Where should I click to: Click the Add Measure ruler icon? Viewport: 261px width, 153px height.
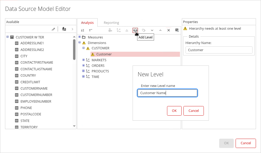pyautogui.click(x=110, y=30)
